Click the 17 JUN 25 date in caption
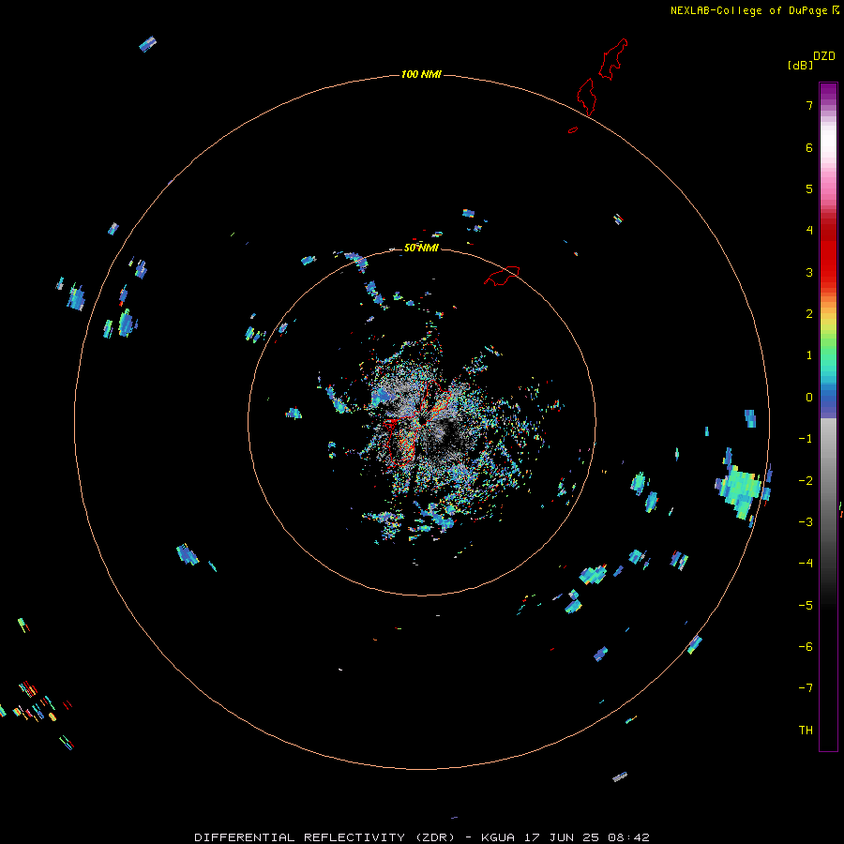The image size is (844, 844). point(562,837)
